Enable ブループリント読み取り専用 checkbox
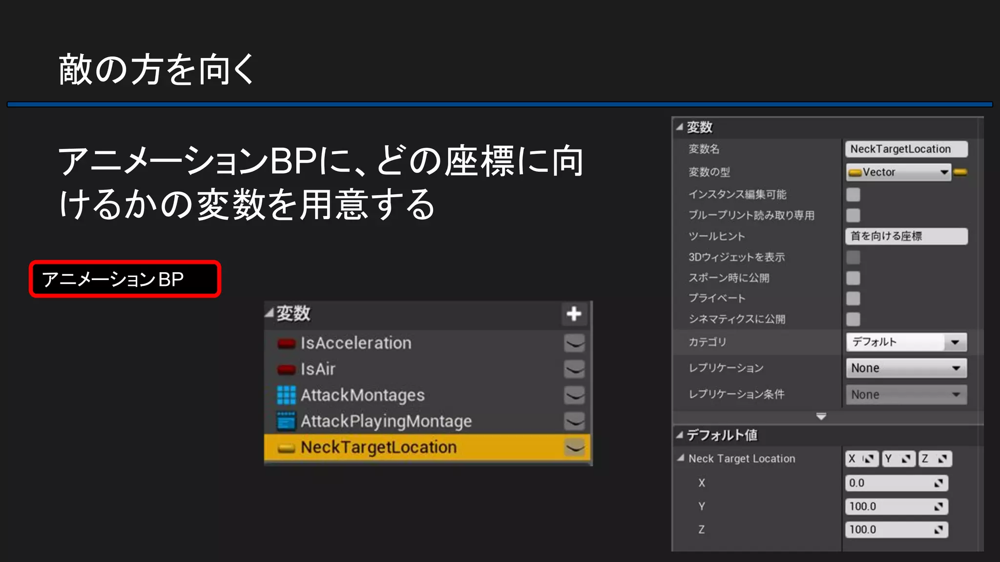1000x562 pixels. tap(853, 215)
